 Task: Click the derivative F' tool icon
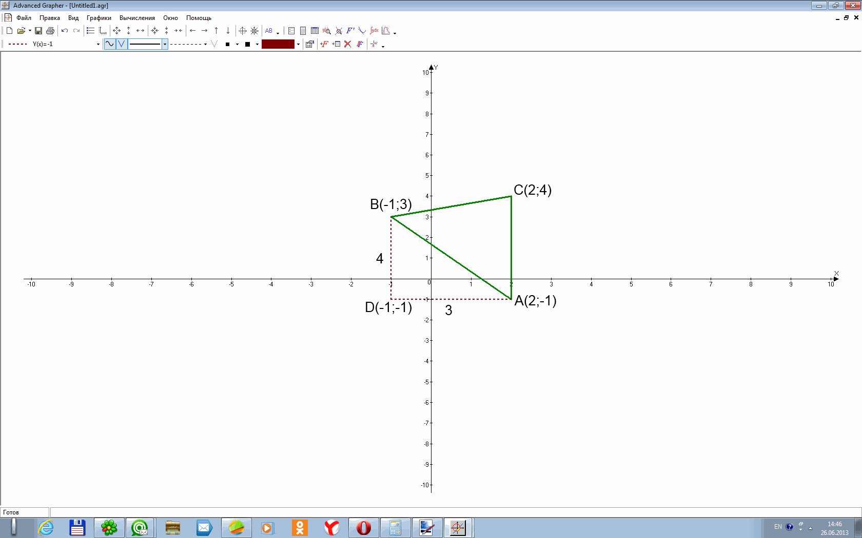click(350, 31)
